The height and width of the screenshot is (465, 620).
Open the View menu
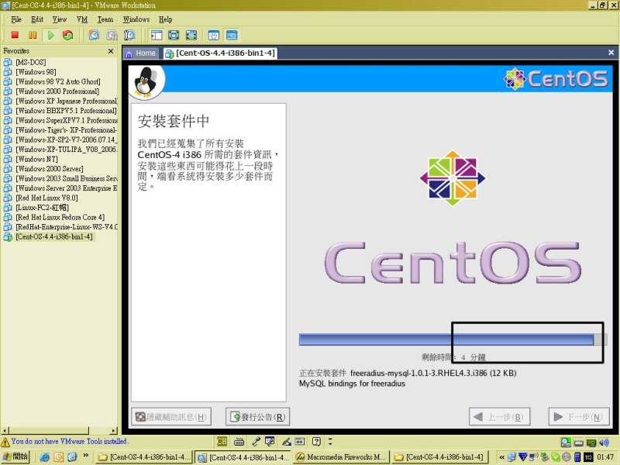click(x=60, y=19)
